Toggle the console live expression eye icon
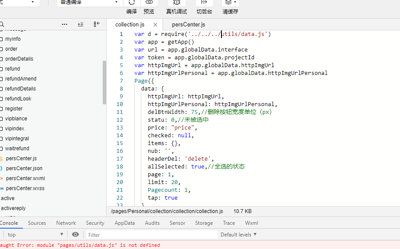This screenshot has height=249, width=400. tap(75, 234)
